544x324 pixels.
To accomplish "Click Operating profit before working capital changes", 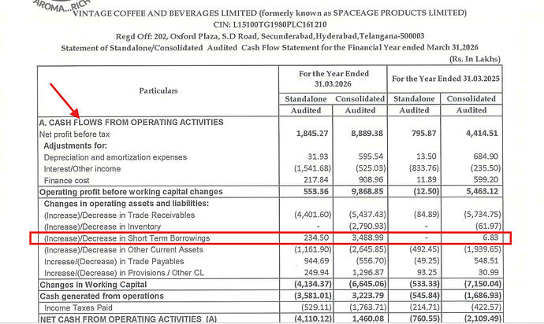I will click(x=131, y=192).
